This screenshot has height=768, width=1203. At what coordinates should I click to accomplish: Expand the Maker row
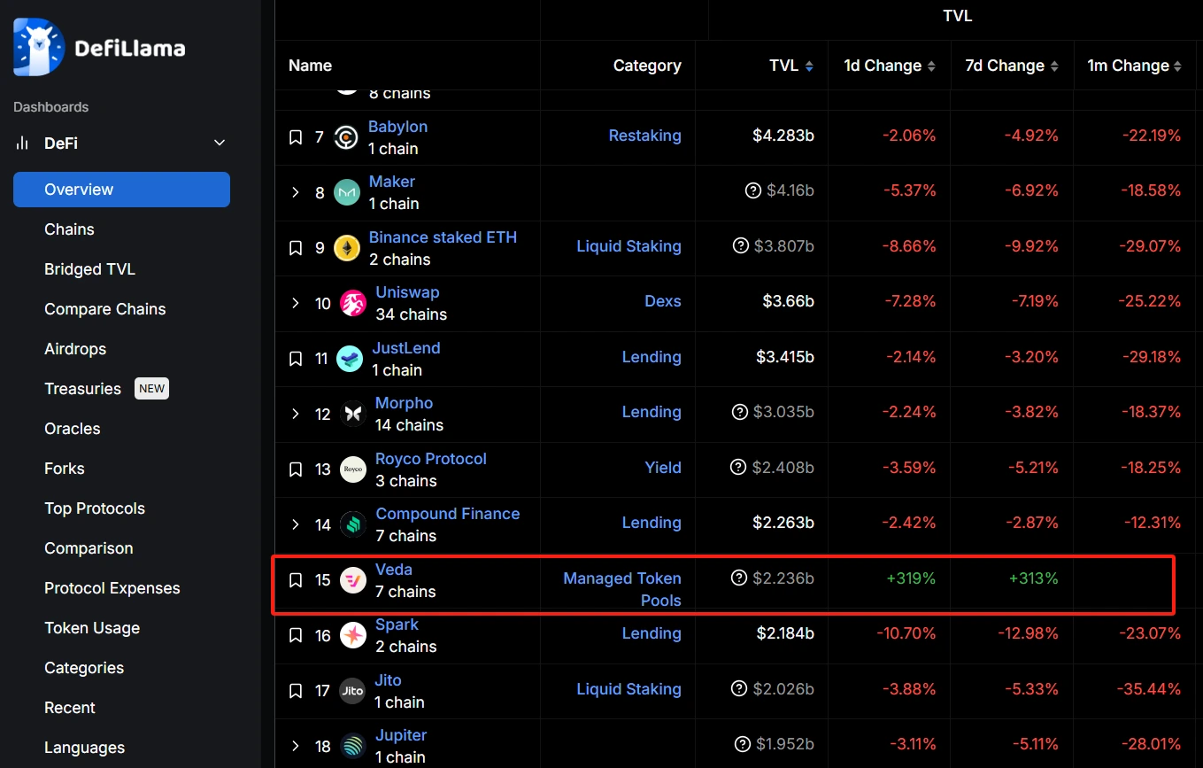(x=296, y=192)
